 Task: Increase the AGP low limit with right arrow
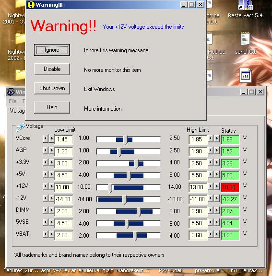[x=52, y=150]
